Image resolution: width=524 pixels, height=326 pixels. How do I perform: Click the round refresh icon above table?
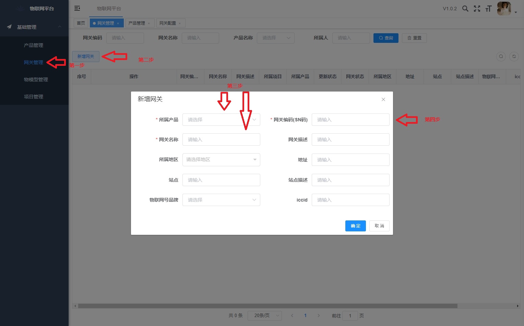(x=514, y=57)
